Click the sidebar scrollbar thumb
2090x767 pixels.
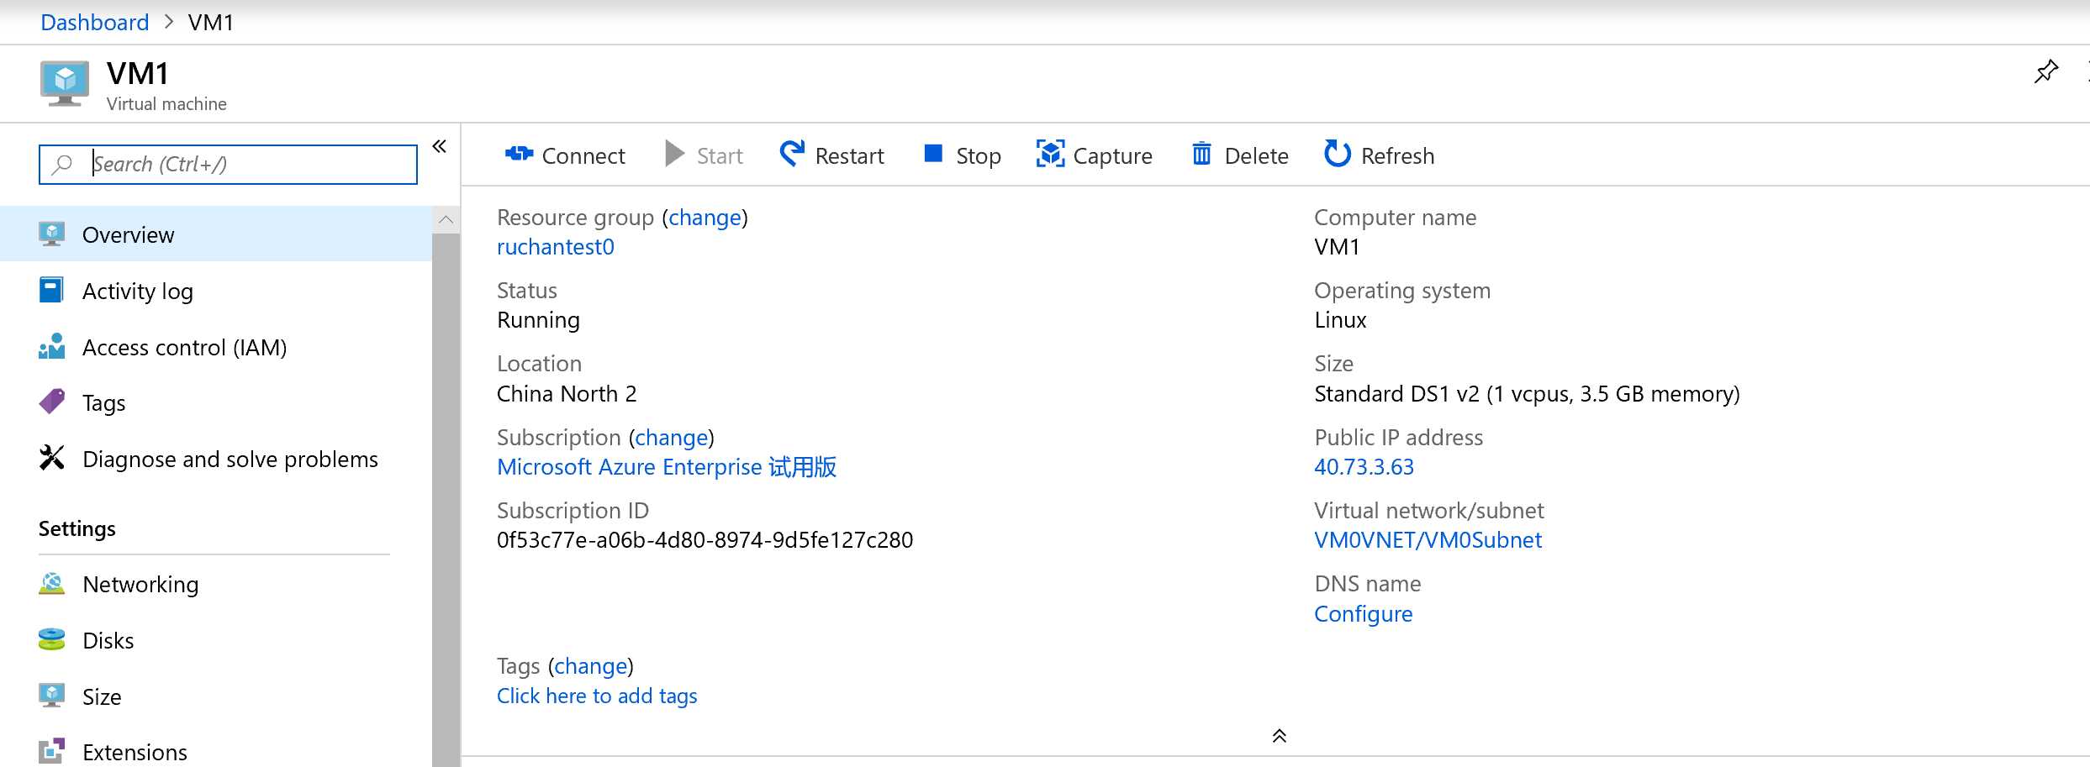[446, 500]
